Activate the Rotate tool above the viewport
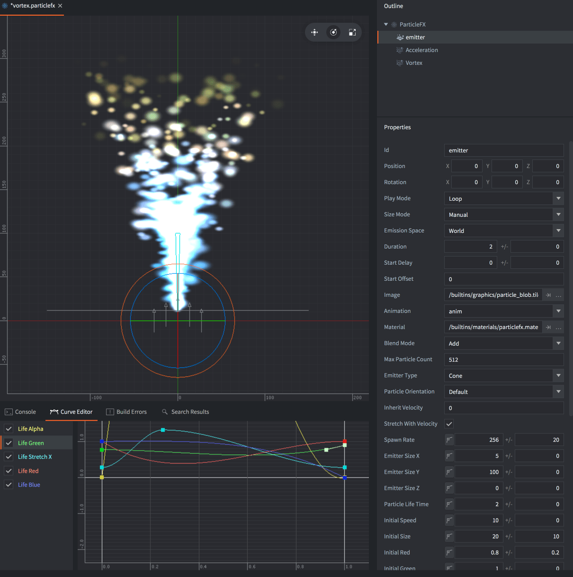The height and width of the screenshot is (577, 573). [333, 32]
